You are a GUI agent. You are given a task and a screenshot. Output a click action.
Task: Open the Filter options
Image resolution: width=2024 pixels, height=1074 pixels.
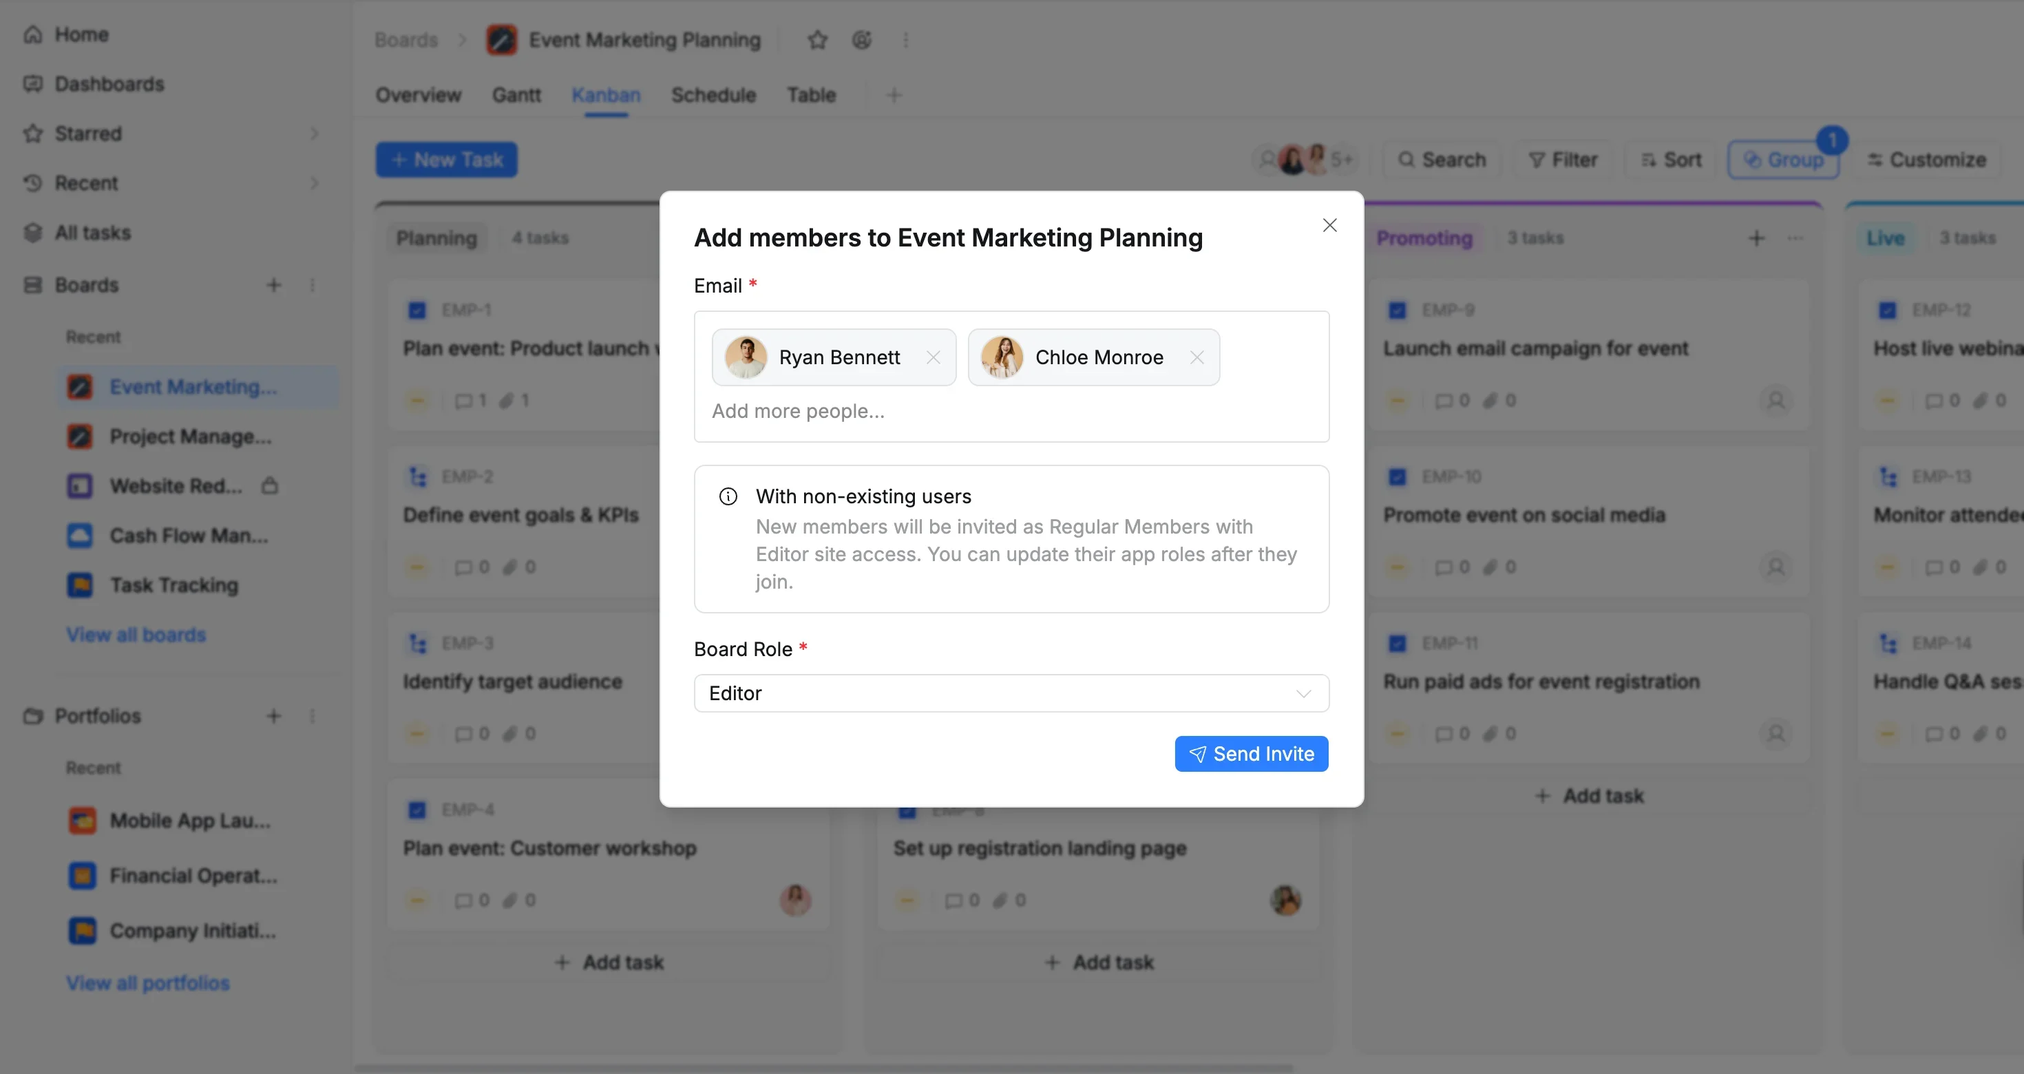[1563, 160]
